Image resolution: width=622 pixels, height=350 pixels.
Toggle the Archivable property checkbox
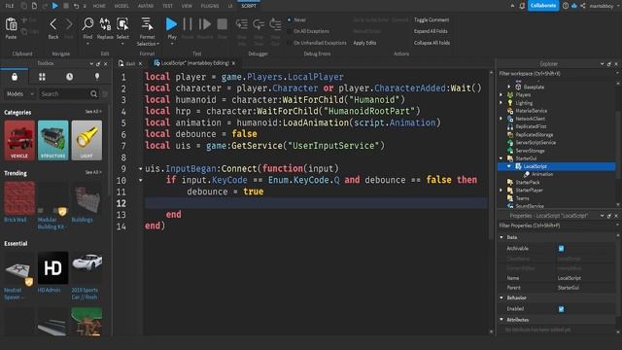[561, 249]
